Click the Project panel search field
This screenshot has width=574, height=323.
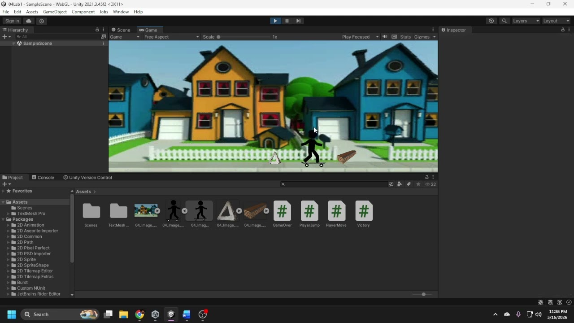point(334,184)
